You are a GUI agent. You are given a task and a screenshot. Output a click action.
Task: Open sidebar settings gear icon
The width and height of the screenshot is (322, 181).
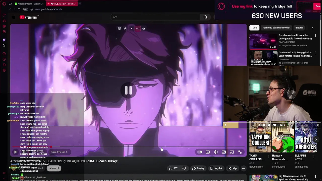(x=4, y=70)
